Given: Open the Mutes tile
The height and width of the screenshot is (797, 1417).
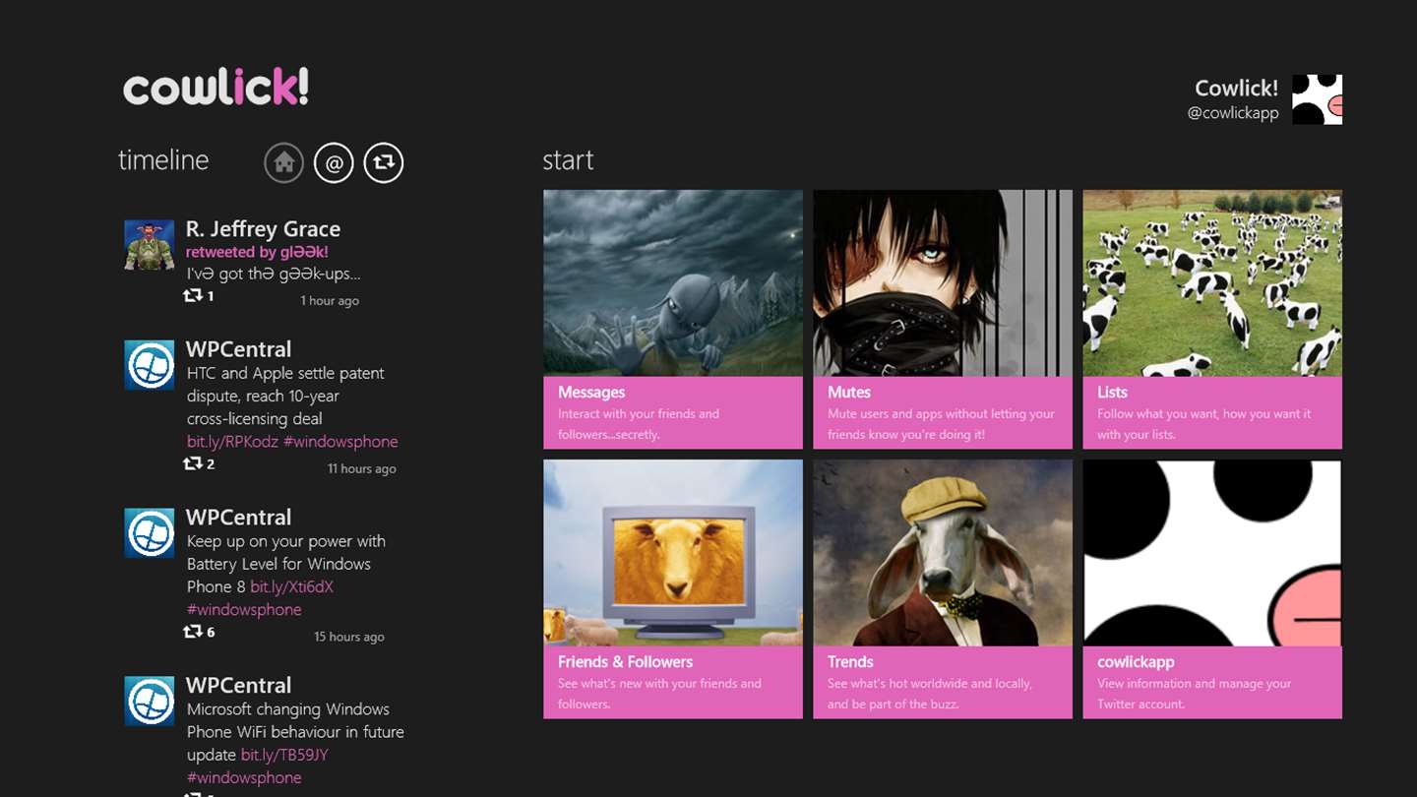Looking at the screenshot, I should 943,320.
